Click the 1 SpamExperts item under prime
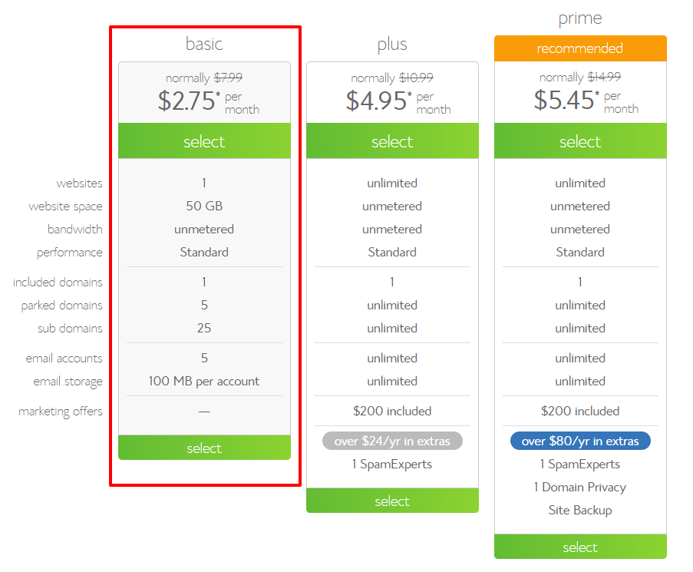 click(x=579, y=464)
